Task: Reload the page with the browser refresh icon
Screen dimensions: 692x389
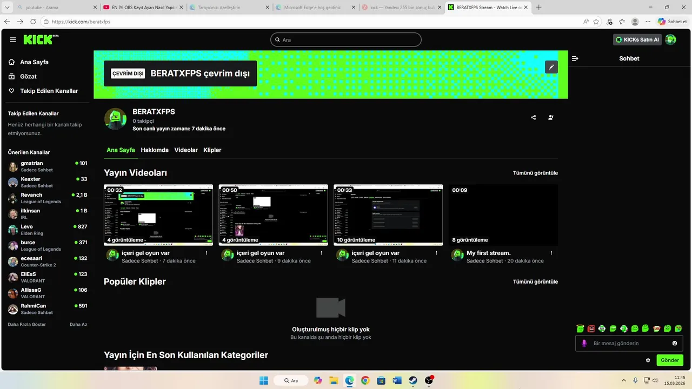Action: click(33, 22)
